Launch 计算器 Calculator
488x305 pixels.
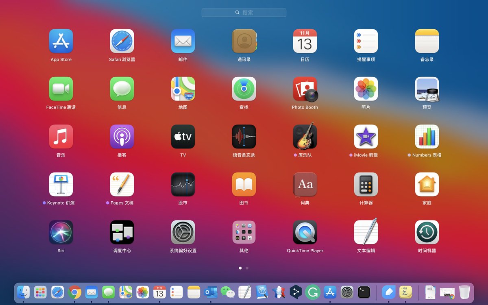366,184
